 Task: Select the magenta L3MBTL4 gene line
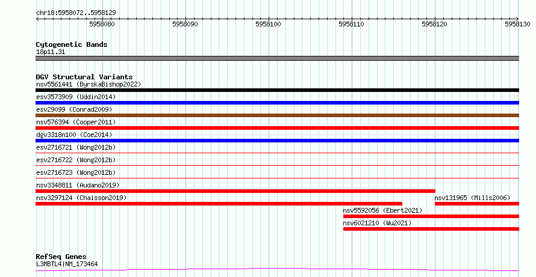[x=277, y=270]
